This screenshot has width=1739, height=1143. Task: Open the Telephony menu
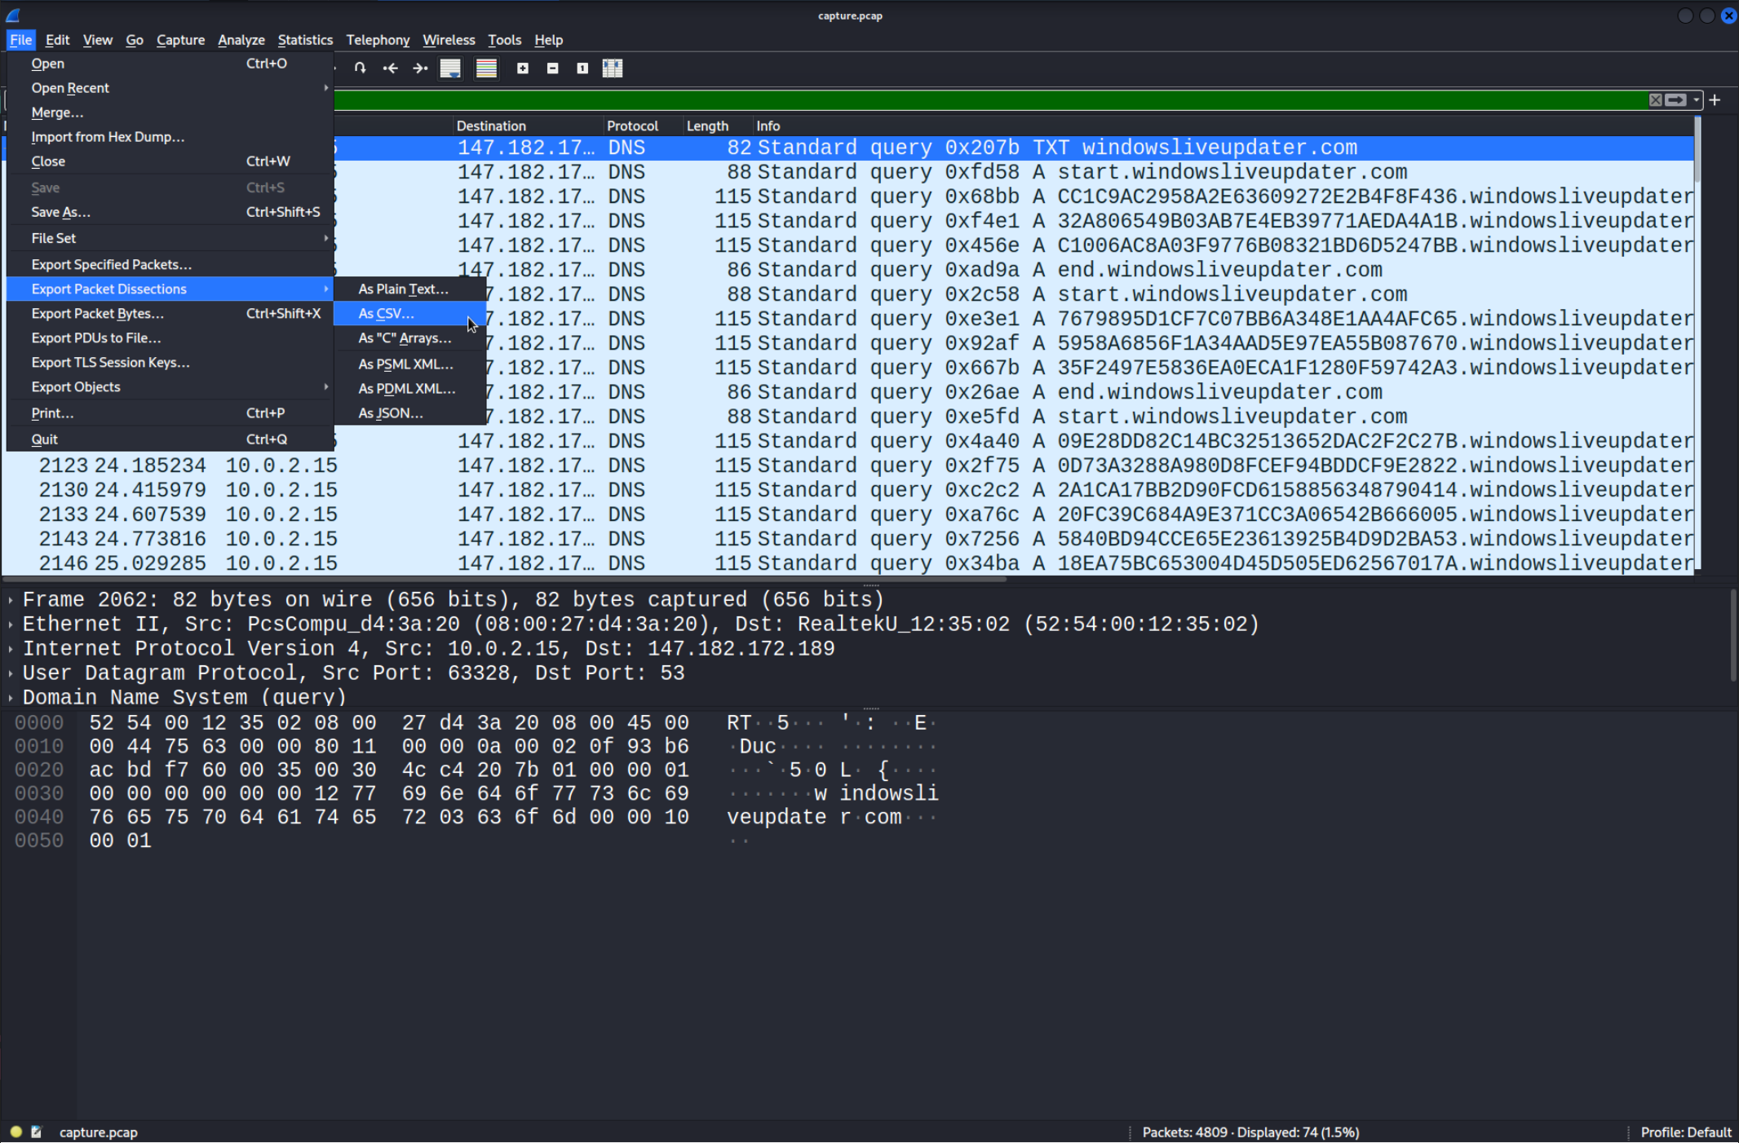[378, 39]
